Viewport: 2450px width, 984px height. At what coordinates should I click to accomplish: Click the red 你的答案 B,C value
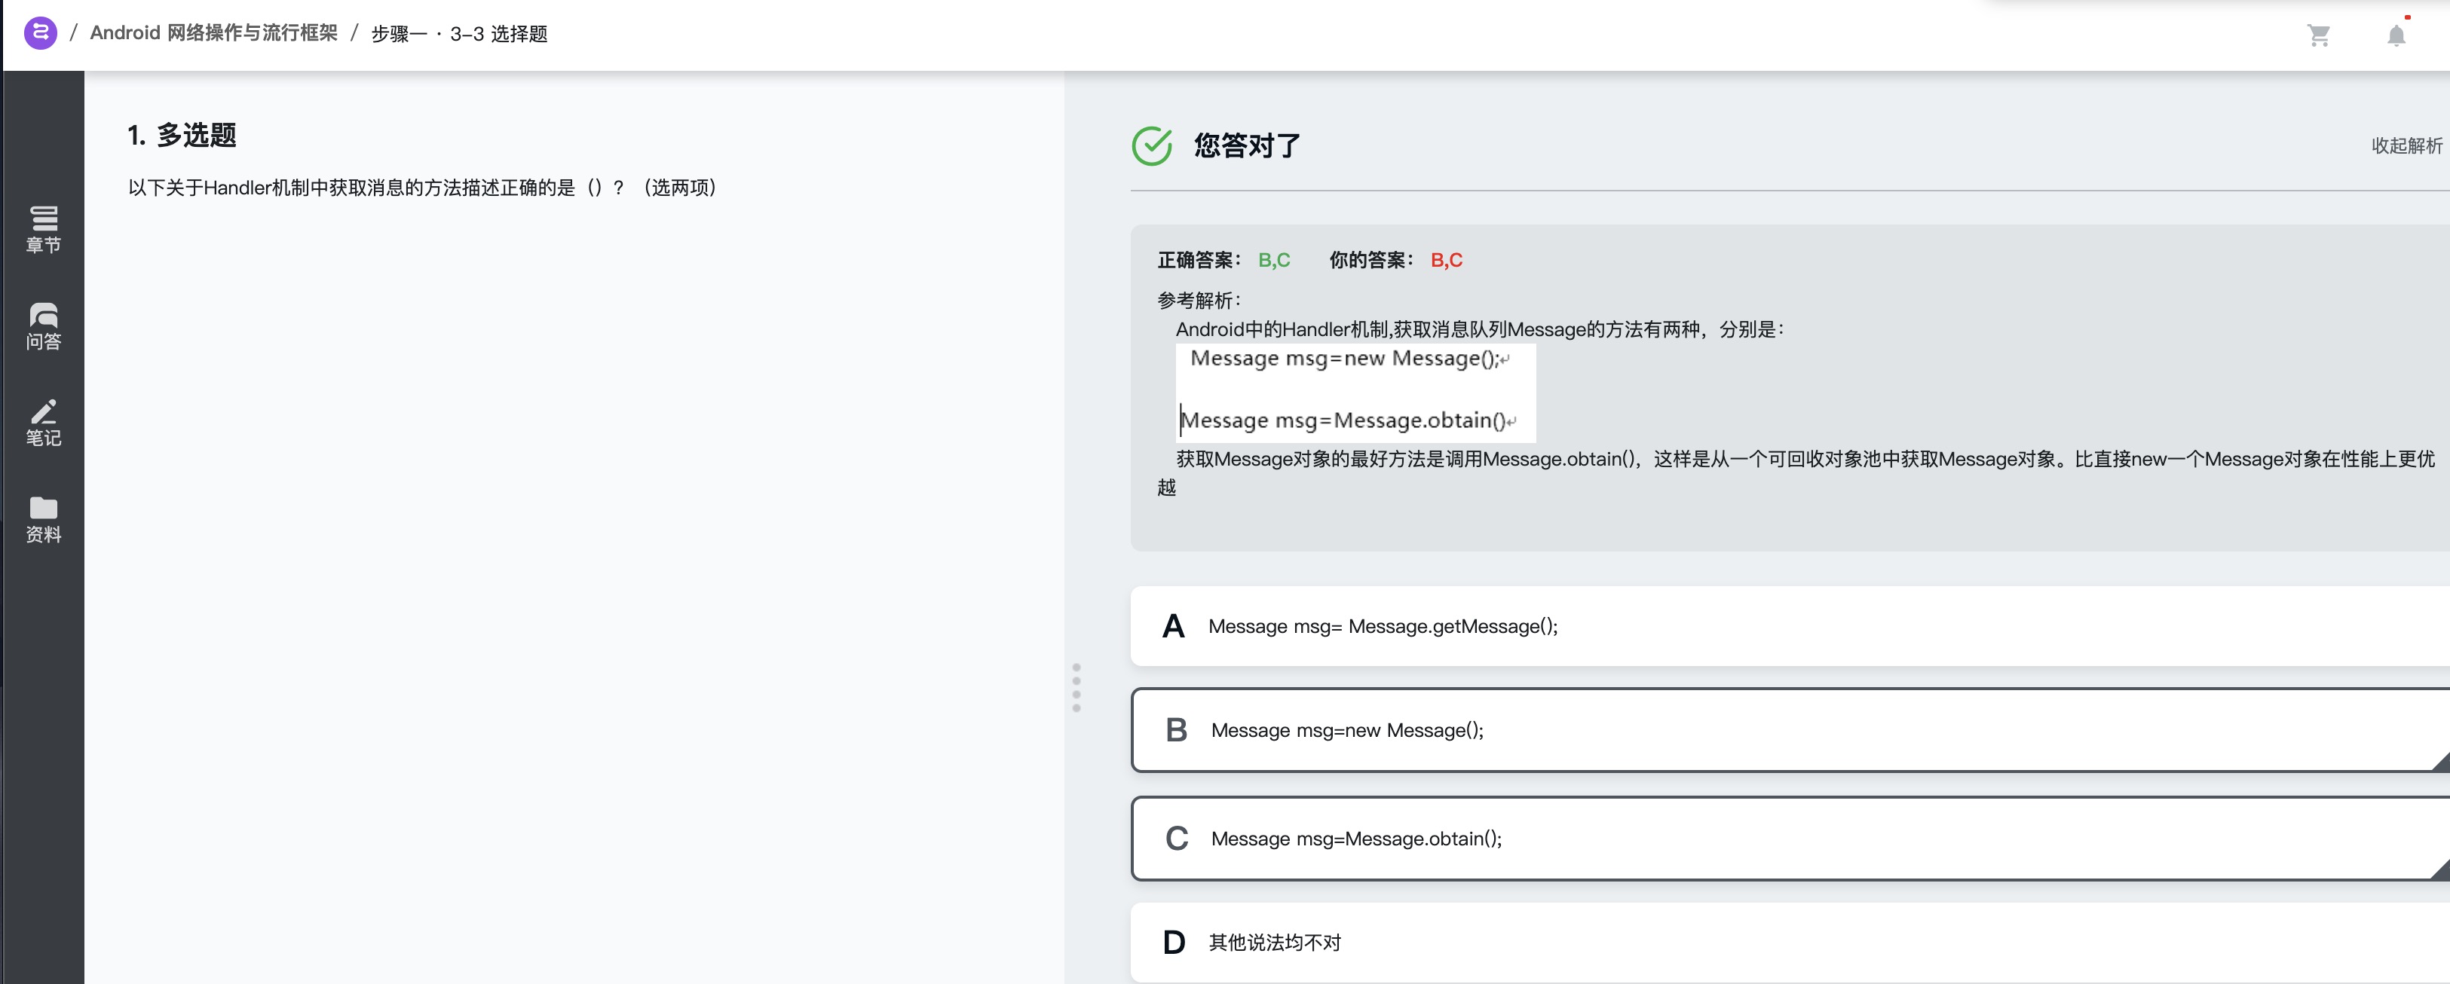pyautogui.click(x=1447, y=261)
